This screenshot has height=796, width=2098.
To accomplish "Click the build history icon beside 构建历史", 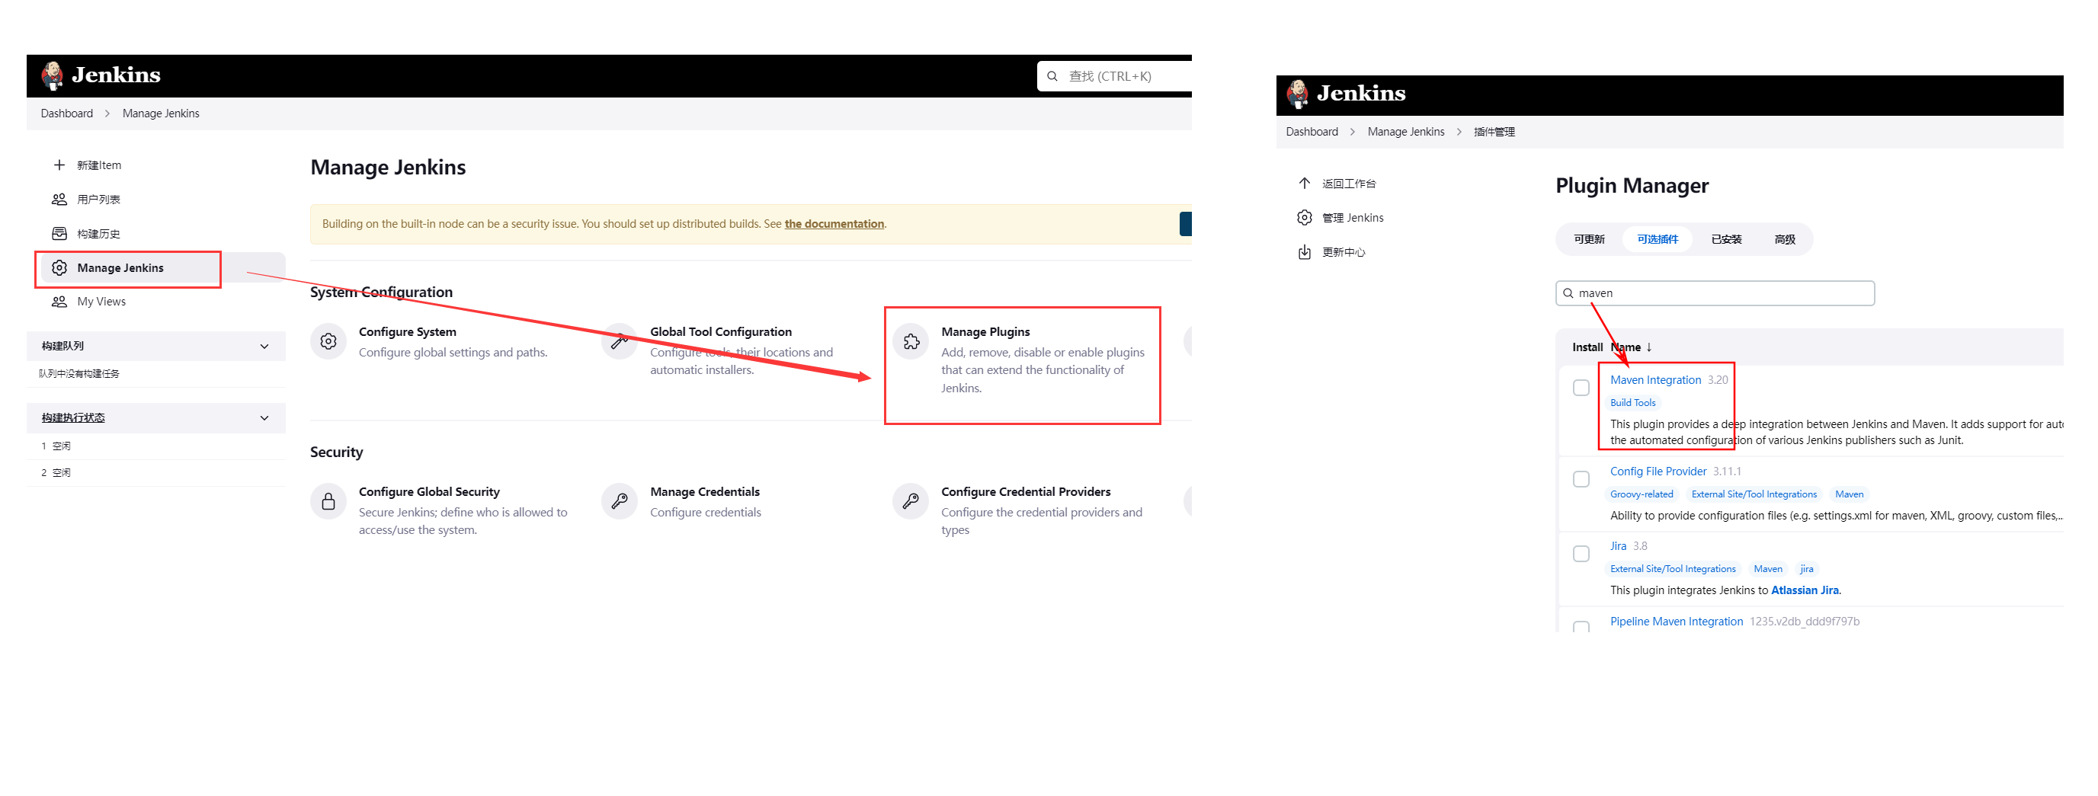I will 59,234.
